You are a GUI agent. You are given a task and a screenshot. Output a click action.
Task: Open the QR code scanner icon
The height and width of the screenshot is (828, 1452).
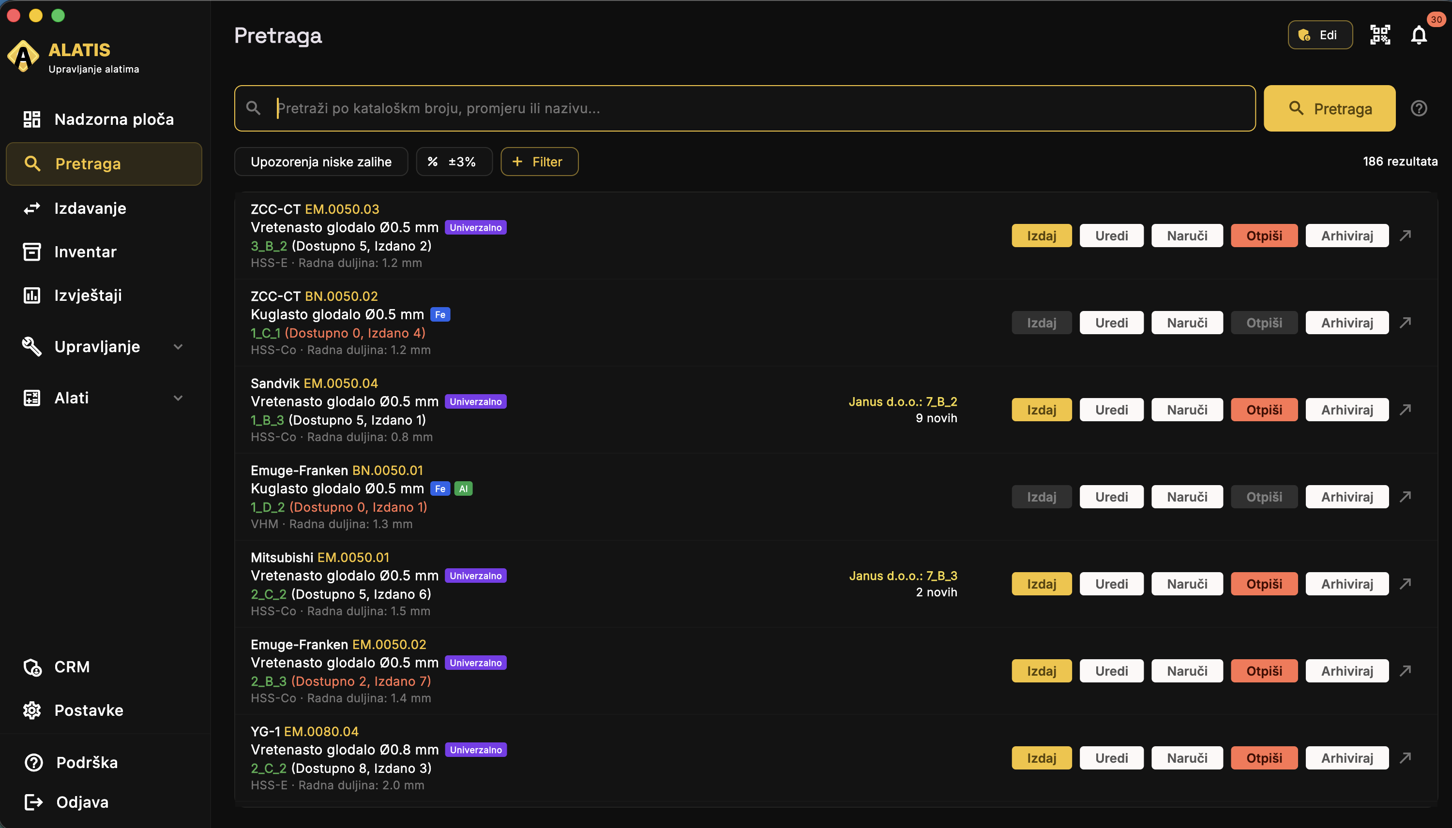pyautogui.click(x=1380, y=35)
